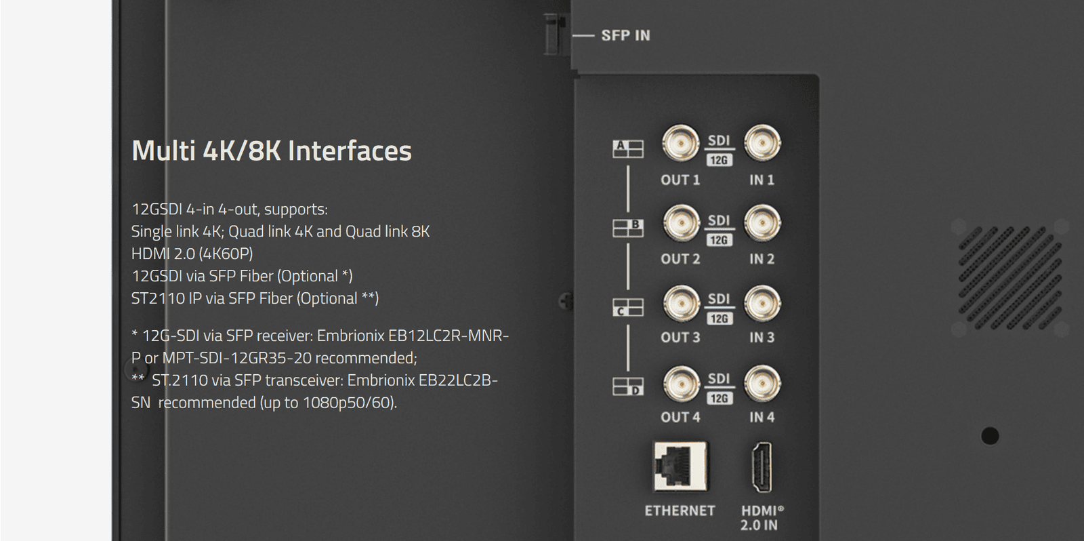Click the SDI OUT 3 BNC connector

(x=680, y=303)
